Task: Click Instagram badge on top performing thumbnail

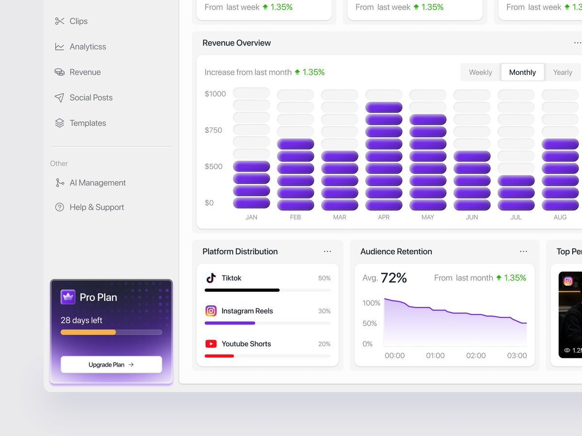Action: coord(568,281)
